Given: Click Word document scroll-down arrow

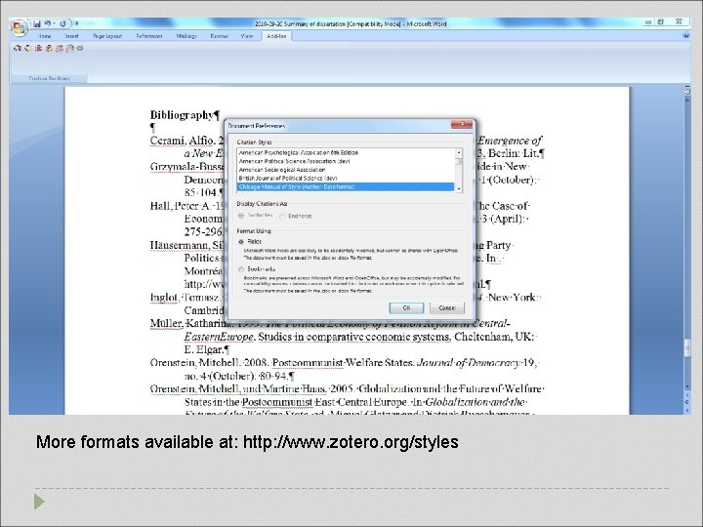Looking at the screenshot, I should click(686, 386).
